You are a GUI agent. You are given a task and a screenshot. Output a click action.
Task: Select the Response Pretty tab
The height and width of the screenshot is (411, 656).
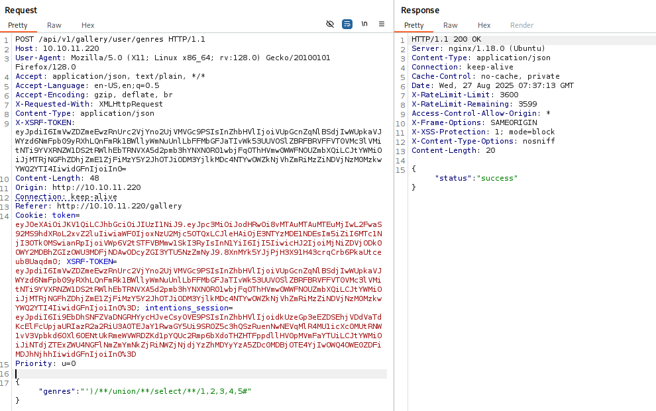(413, 25)
